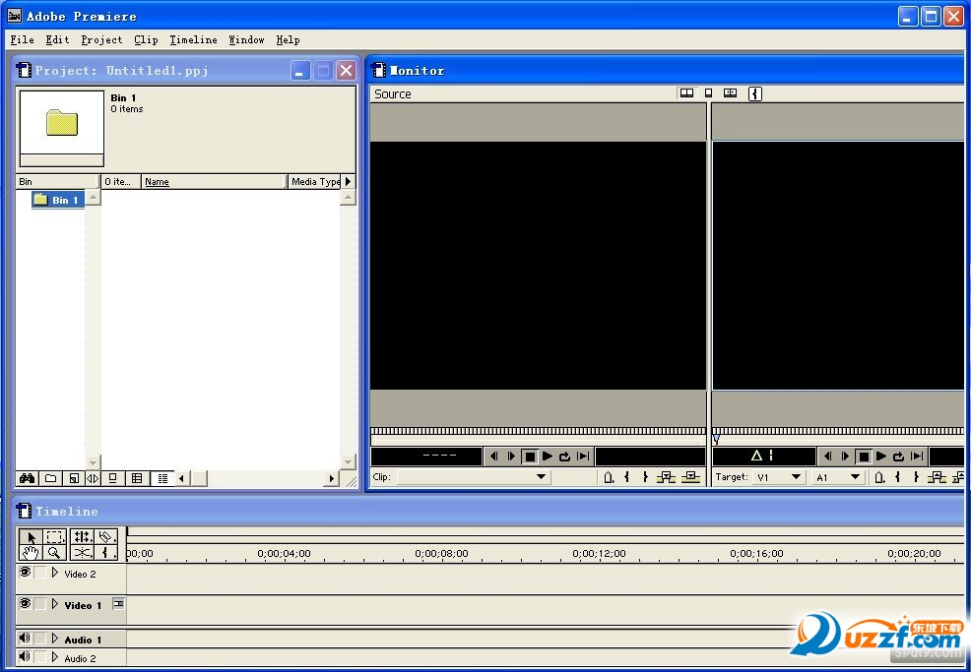The image size is (971, 672).
Task: Open the Timeline menu
Action: tap(193, 40)
